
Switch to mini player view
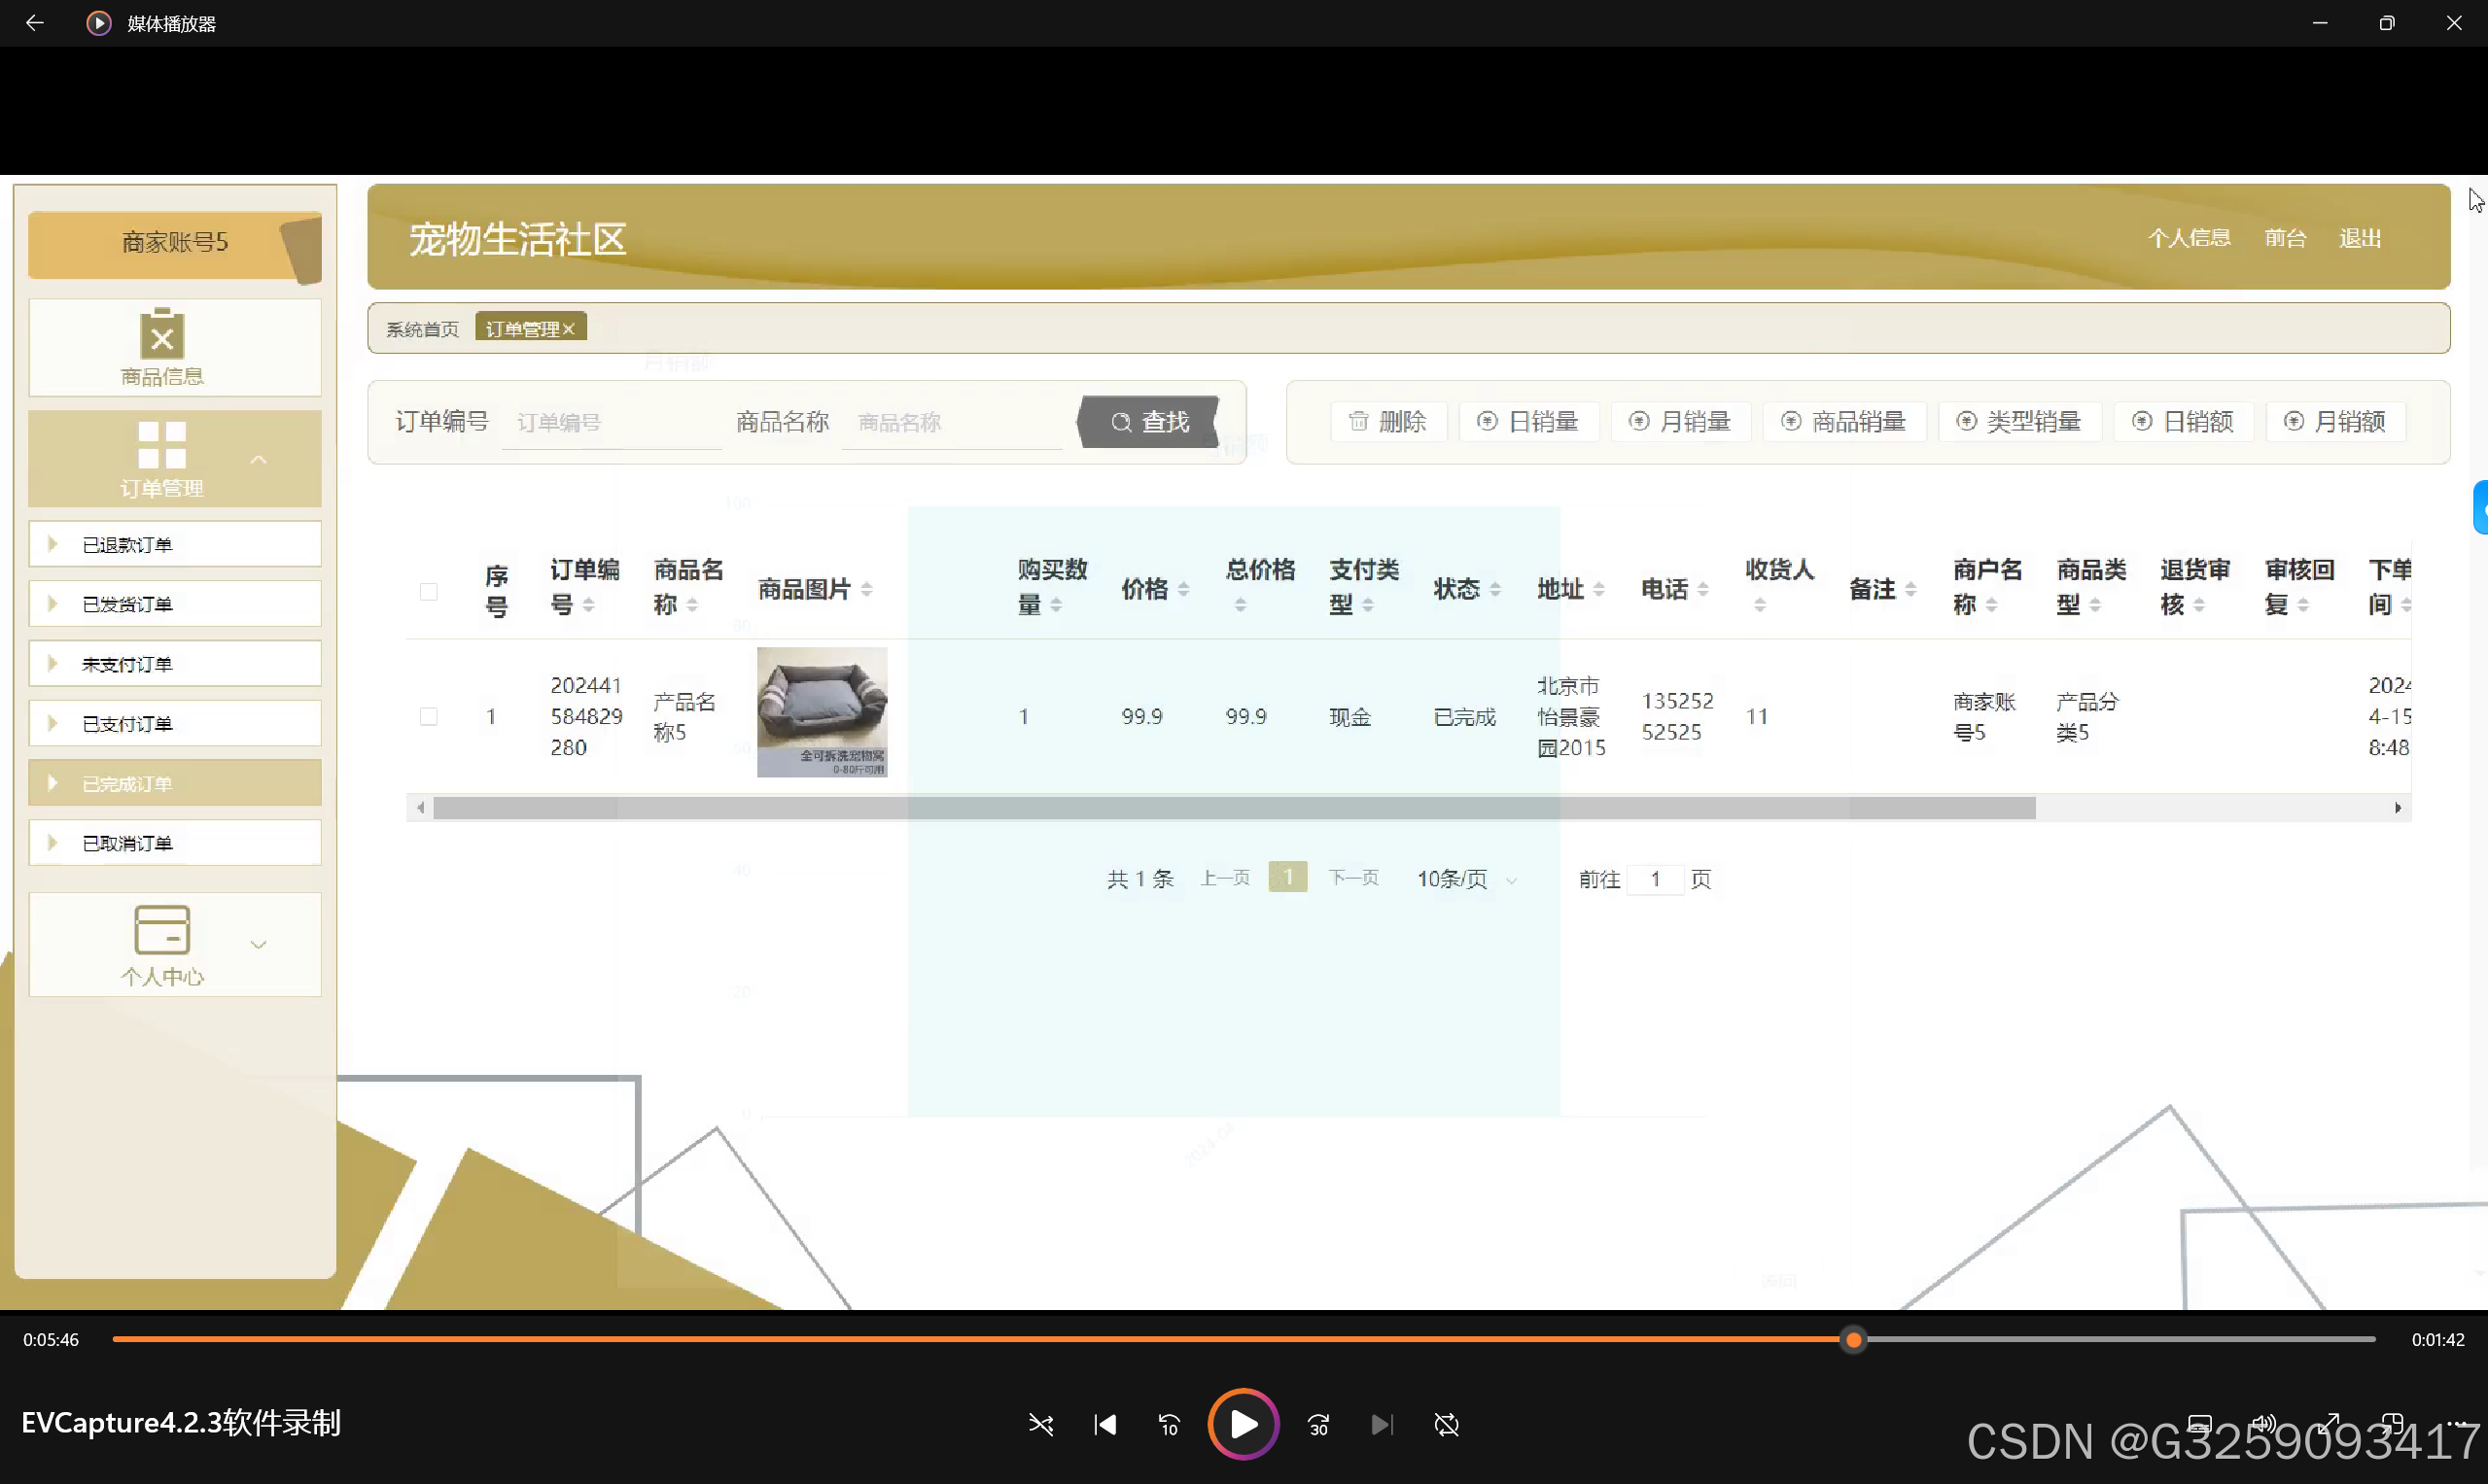click(2392, 1424)
